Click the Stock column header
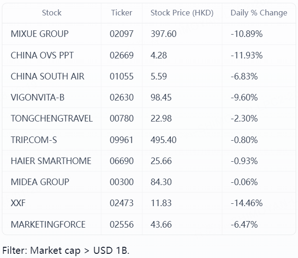This screenshot has width=298, height=258. point(51,13)
